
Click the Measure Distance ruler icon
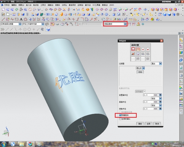[130, 19]
